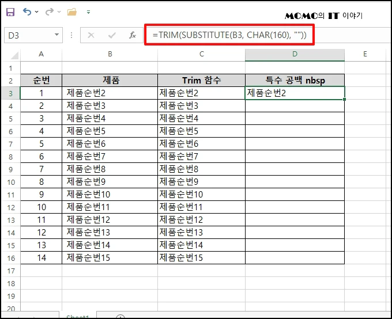Click the Save icon in quick access toolbar
Screen dimensions: 392x319
[10, 12]
